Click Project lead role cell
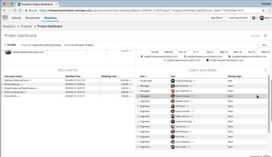The width and height of the screenshot is (272, 157). (146, 81)
